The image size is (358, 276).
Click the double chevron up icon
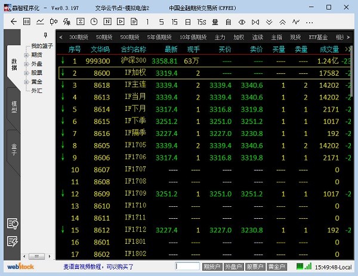coord(282,22)
